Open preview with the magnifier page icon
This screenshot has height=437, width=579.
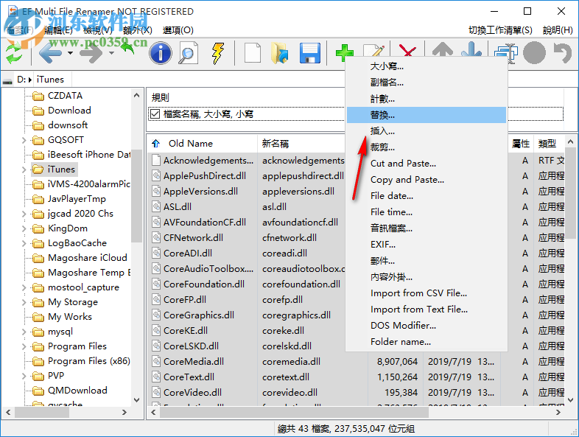tap(189, 53)
